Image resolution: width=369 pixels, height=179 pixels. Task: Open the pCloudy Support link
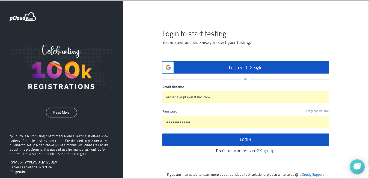coord(312,175)
